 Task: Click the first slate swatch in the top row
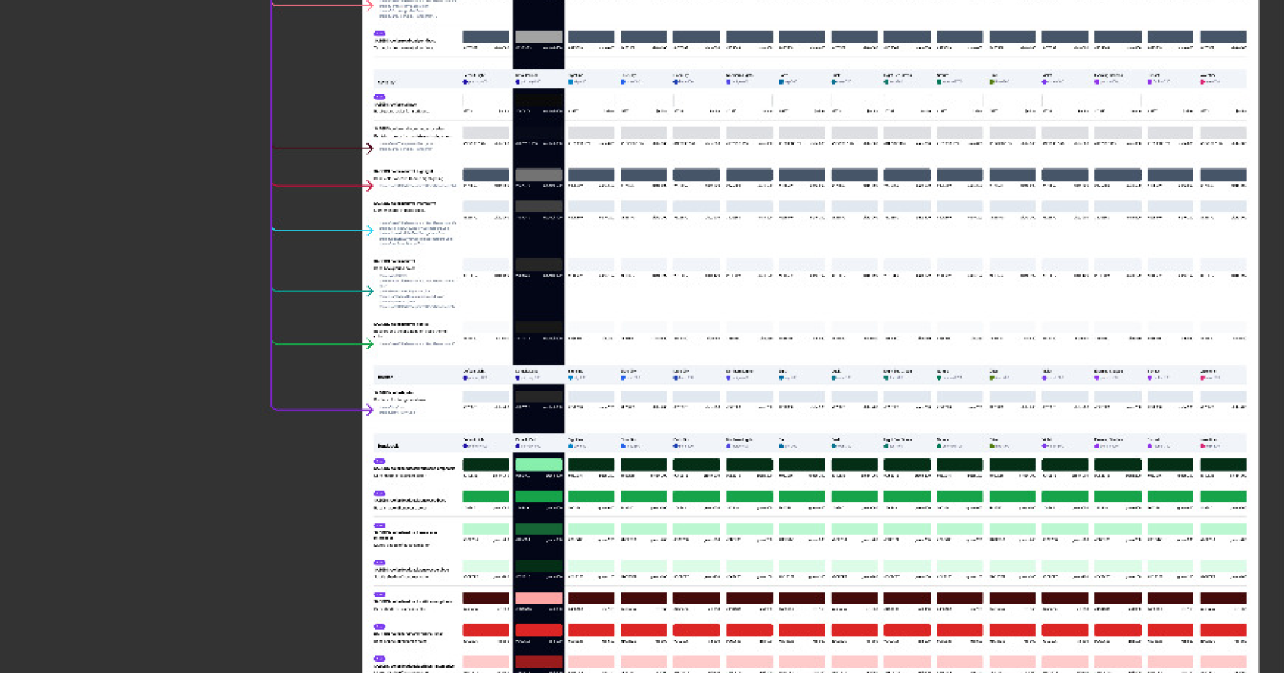[486, 37]
